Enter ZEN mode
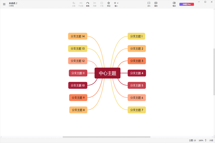The height and width of the screenshot is (143, 215). click(x=149, y=4)
